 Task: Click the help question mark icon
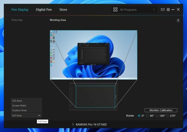pos(178,21)
